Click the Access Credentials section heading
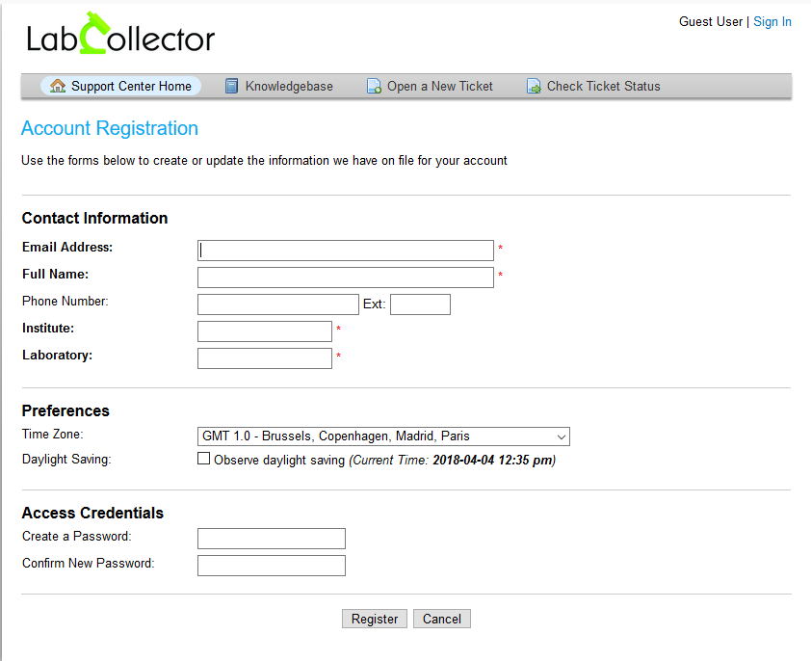 coord(92,513)
